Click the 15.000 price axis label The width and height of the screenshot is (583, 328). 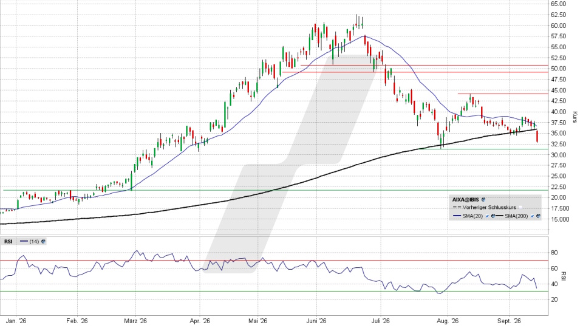tap(560, 219)
